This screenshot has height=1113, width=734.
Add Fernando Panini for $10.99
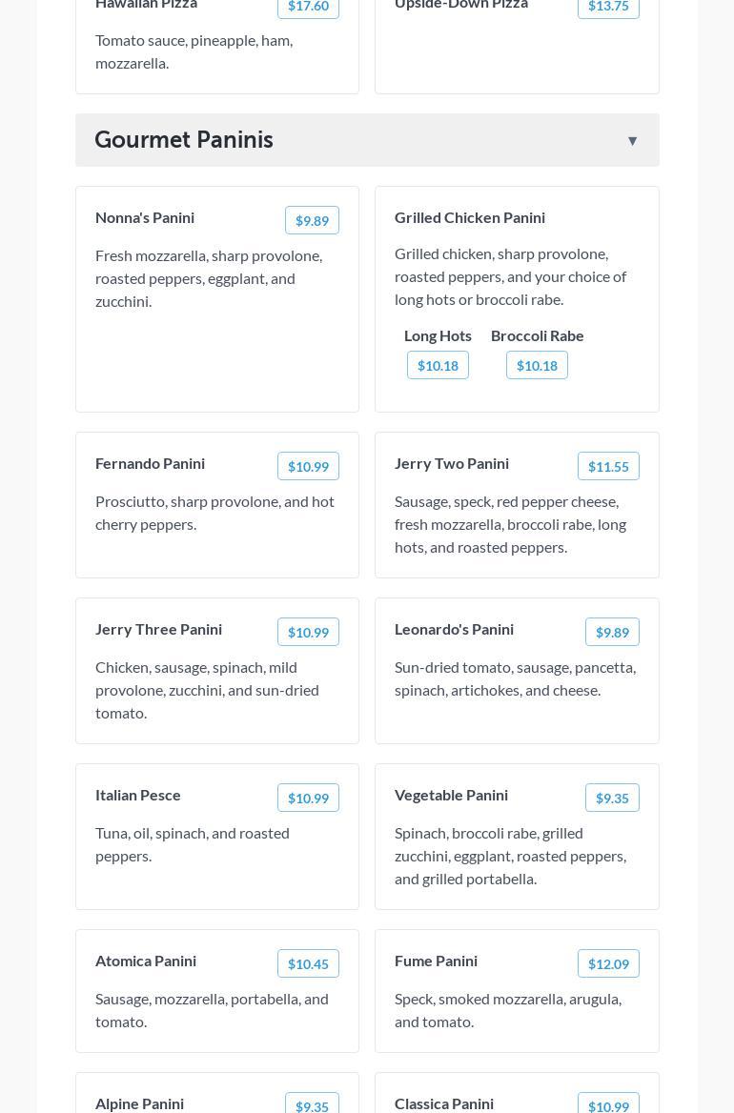point(308,466)
